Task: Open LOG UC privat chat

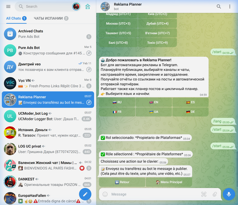Action: coord(48,149)
